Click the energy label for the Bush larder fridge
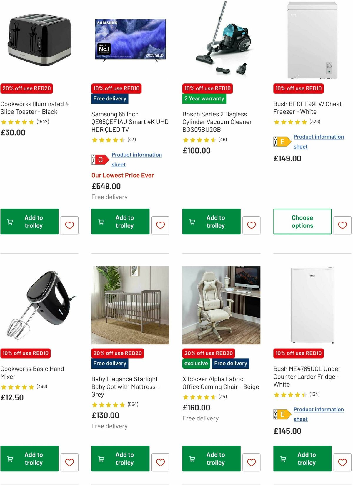 click(x=283, y=414)
